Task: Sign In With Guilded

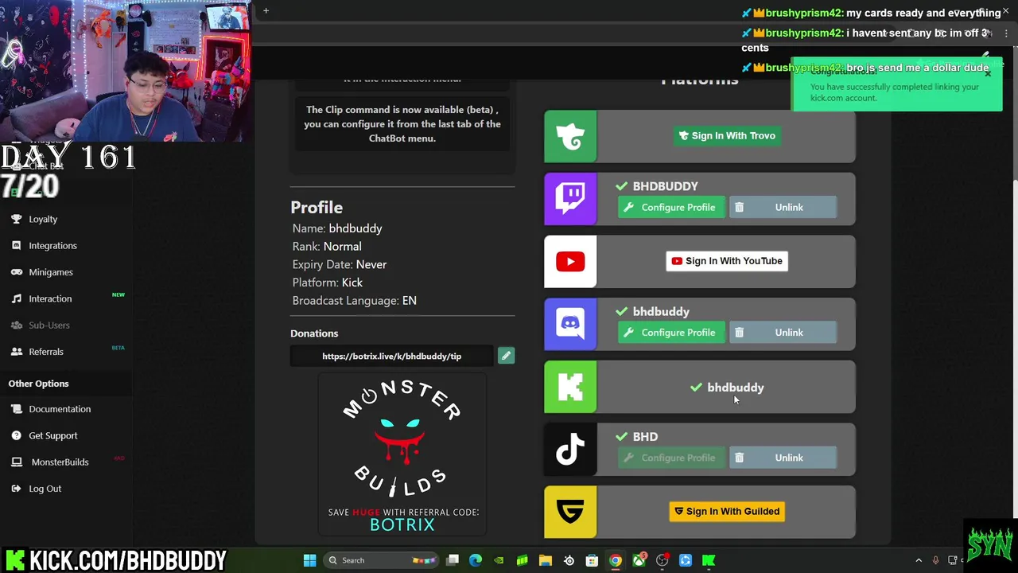Action: pyautogui.click(x=727, y=512)
